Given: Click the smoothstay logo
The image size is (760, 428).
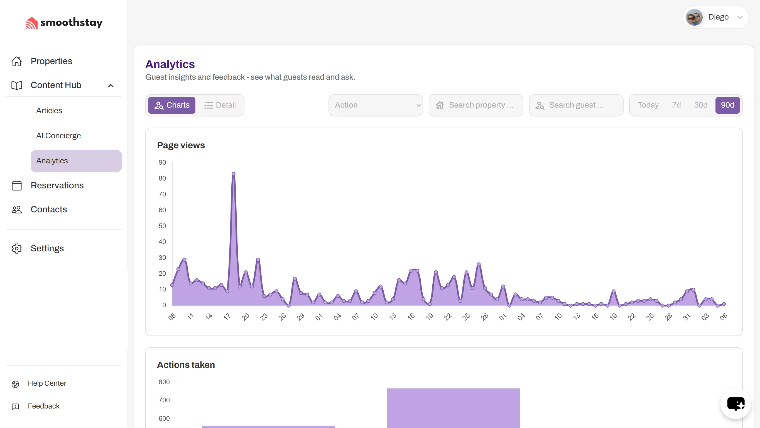Looking at the screenshot, I should [64, 23].
